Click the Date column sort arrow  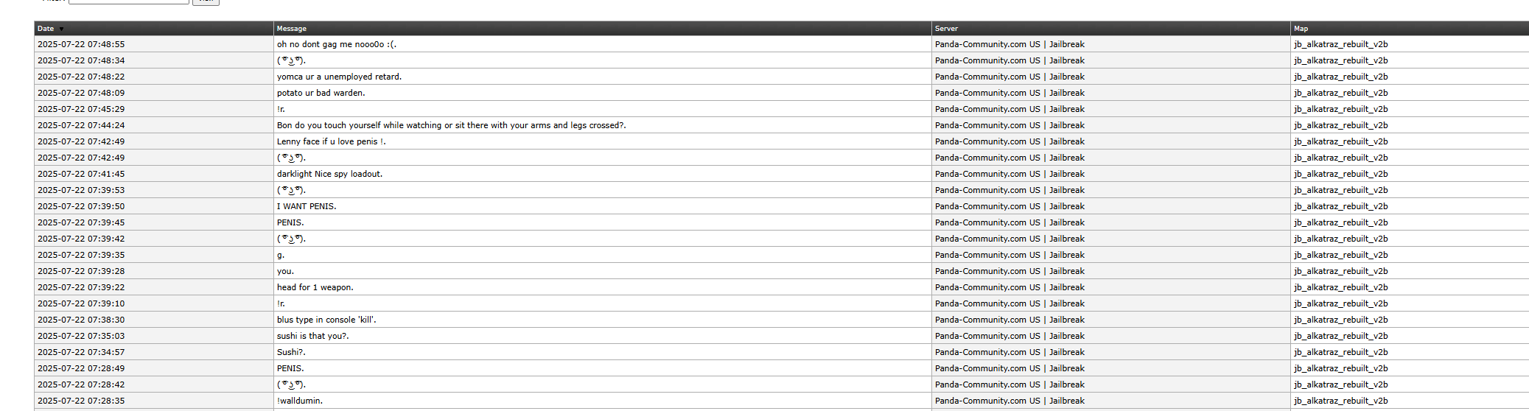tap(61, 29)
